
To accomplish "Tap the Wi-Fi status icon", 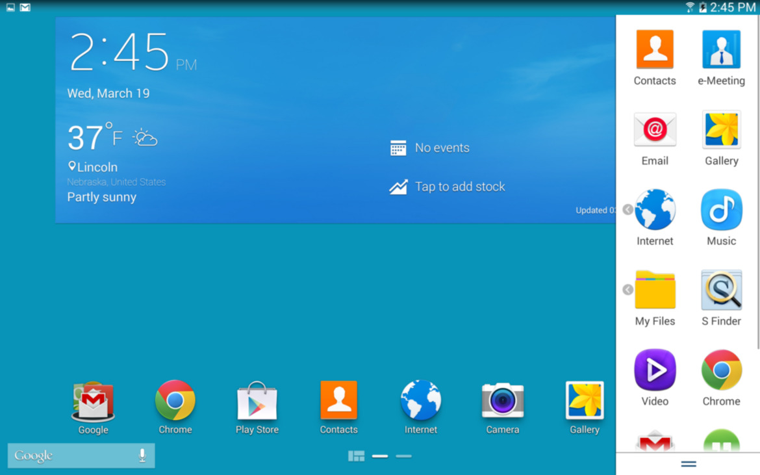I will tap(690, 7).
